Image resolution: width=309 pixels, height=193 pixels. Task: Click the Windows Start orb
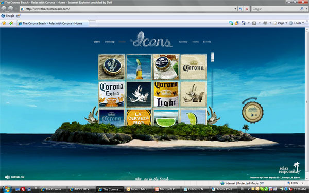click(x=7, y=189)
